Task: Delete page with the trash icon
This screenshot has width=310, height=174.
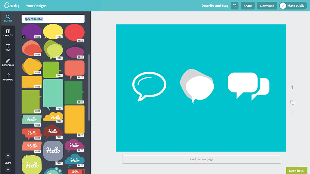Action: click(292, 111)
